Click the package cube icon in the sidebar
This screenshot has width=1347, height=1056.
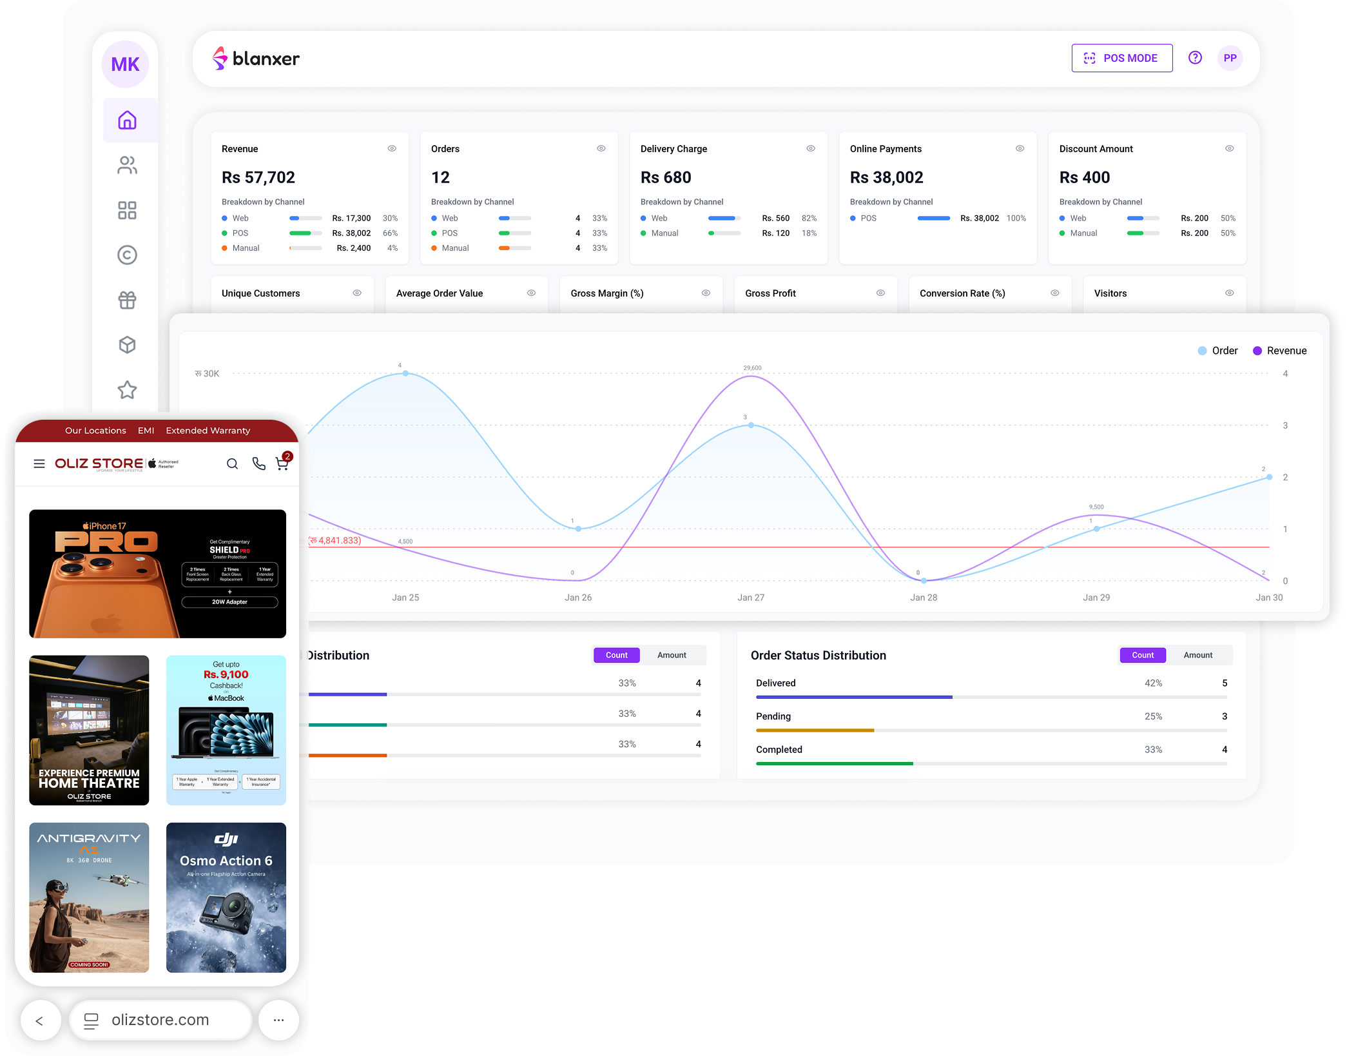coord(128,345)
